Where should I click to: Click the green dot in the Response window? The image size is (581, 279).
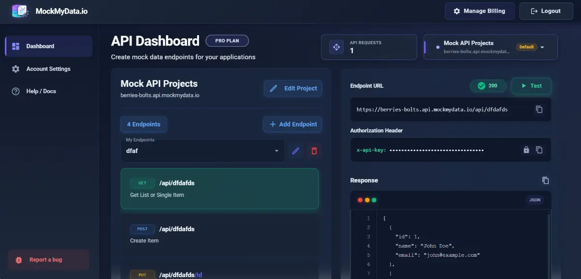pos(374,199)
